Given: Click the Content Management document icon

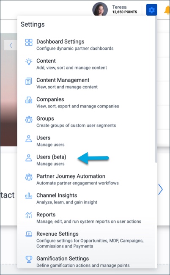Looking at the screenshot, I should (29, 81).
